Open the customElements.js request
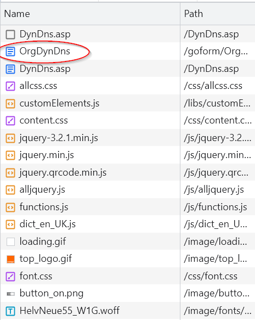 coord(59,104)
